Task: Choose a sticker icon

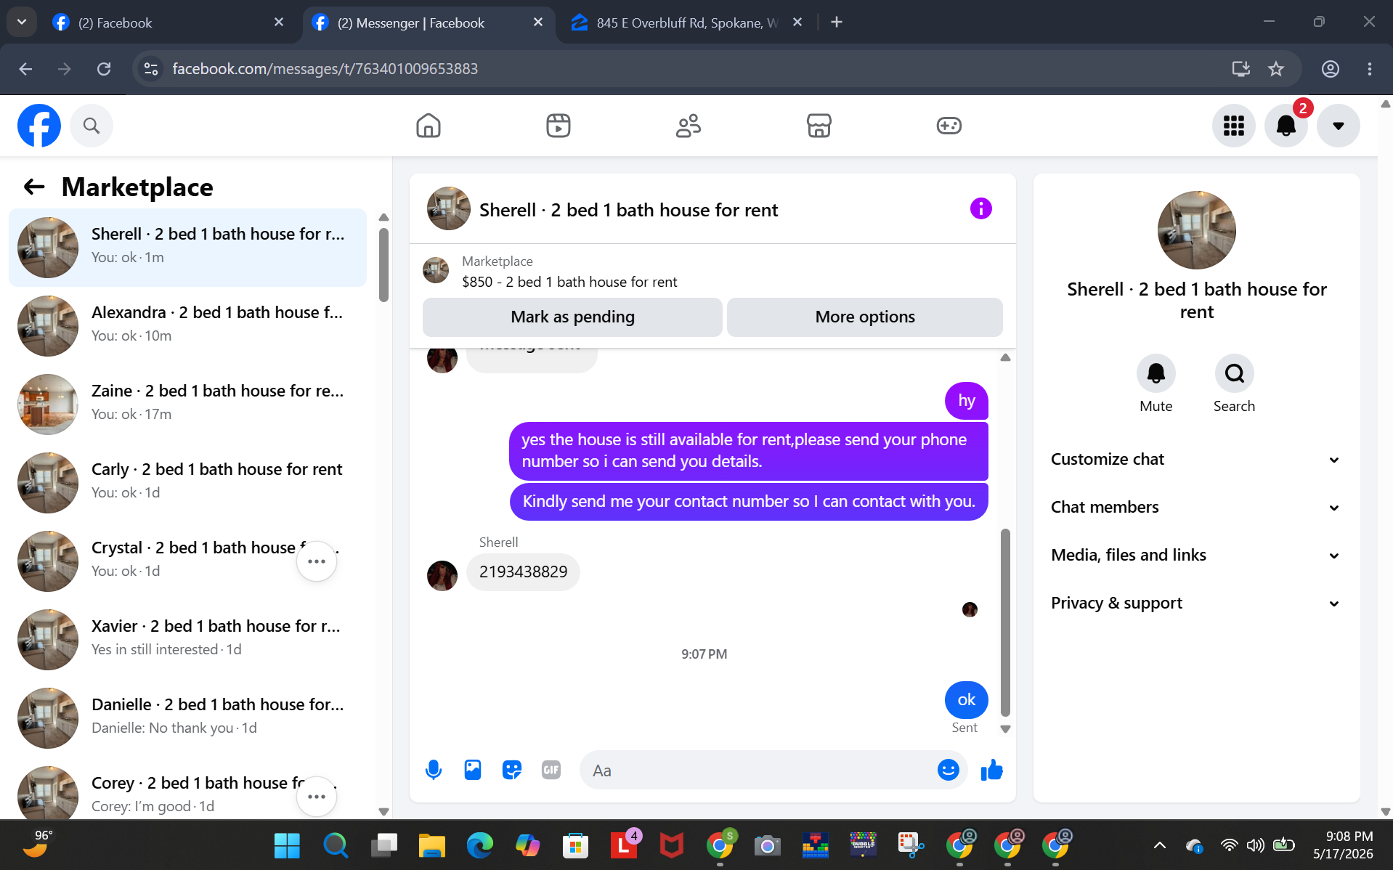Action: coord(512,770)
